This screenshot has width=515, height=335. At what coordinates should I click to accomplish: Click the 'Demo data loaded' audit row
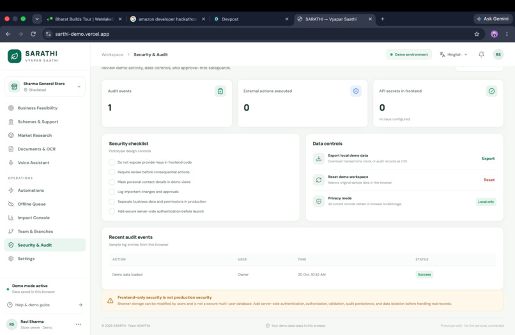[302, 274]
